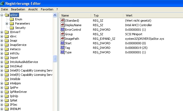Select the IntelIde registry key
Screen dimensions: 183x111
(15, 79)
